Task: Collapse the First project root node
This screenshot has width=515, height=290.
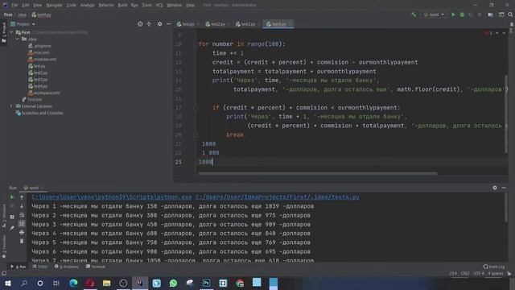Action: [x=12, y=32]
